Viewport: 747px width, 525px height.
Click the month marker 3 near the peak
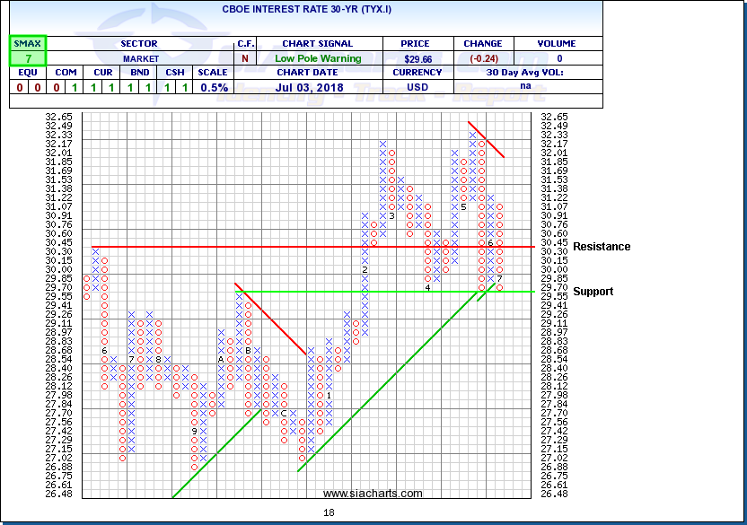point(392,215)
